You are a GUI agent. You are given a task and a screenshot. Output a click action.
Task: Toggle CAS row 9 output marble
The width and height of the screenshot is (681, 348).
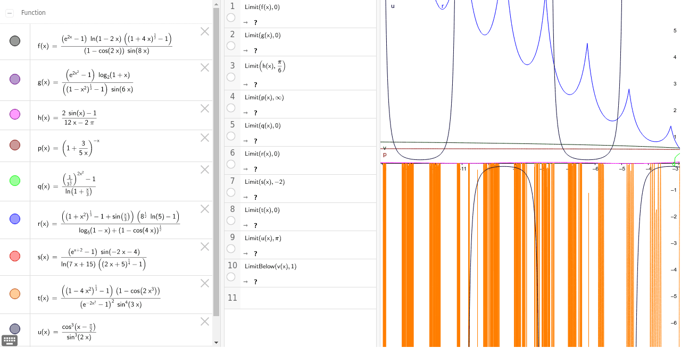[x=231, y=249]
